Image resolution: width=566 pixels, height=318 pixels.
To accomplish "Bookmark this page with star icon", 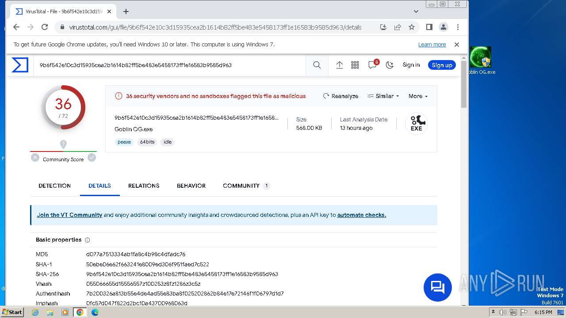I will pos(412,27).
